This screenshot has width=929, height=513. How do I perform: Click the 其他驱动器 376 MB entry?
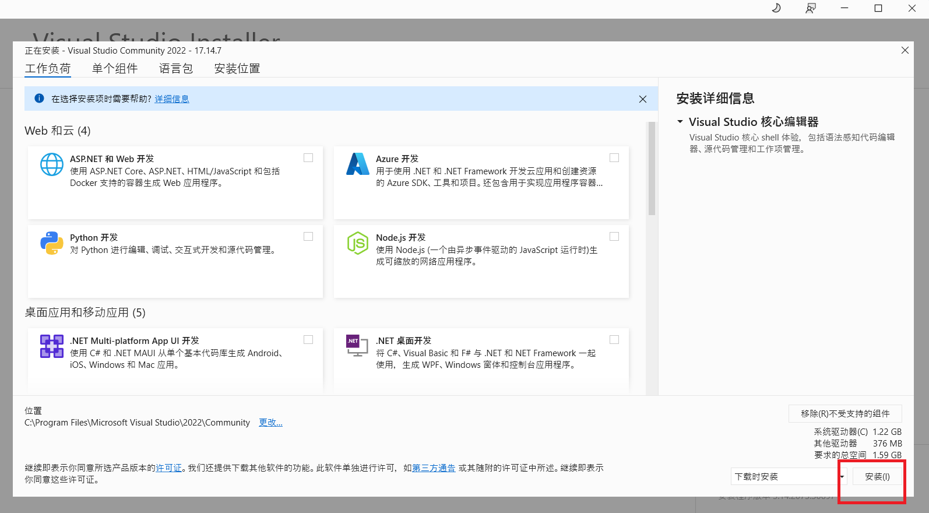(858, 444)
